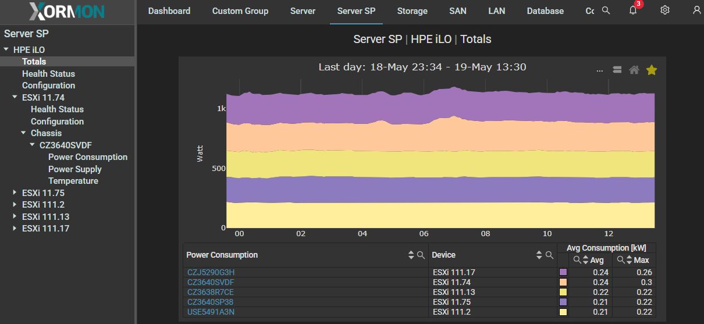Select Totals in the sidebar
The image size is (704, 324).
click(x=34, y=62)
